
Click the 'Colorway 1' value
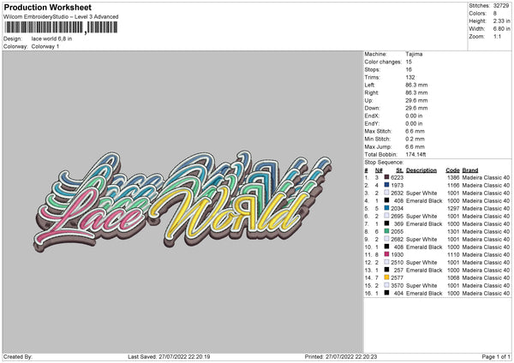click(x=45, y=46)
